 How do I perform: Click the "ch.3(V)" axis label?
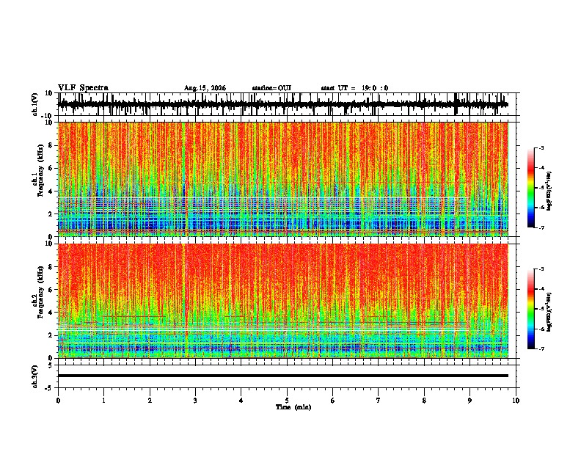(35, 376)
